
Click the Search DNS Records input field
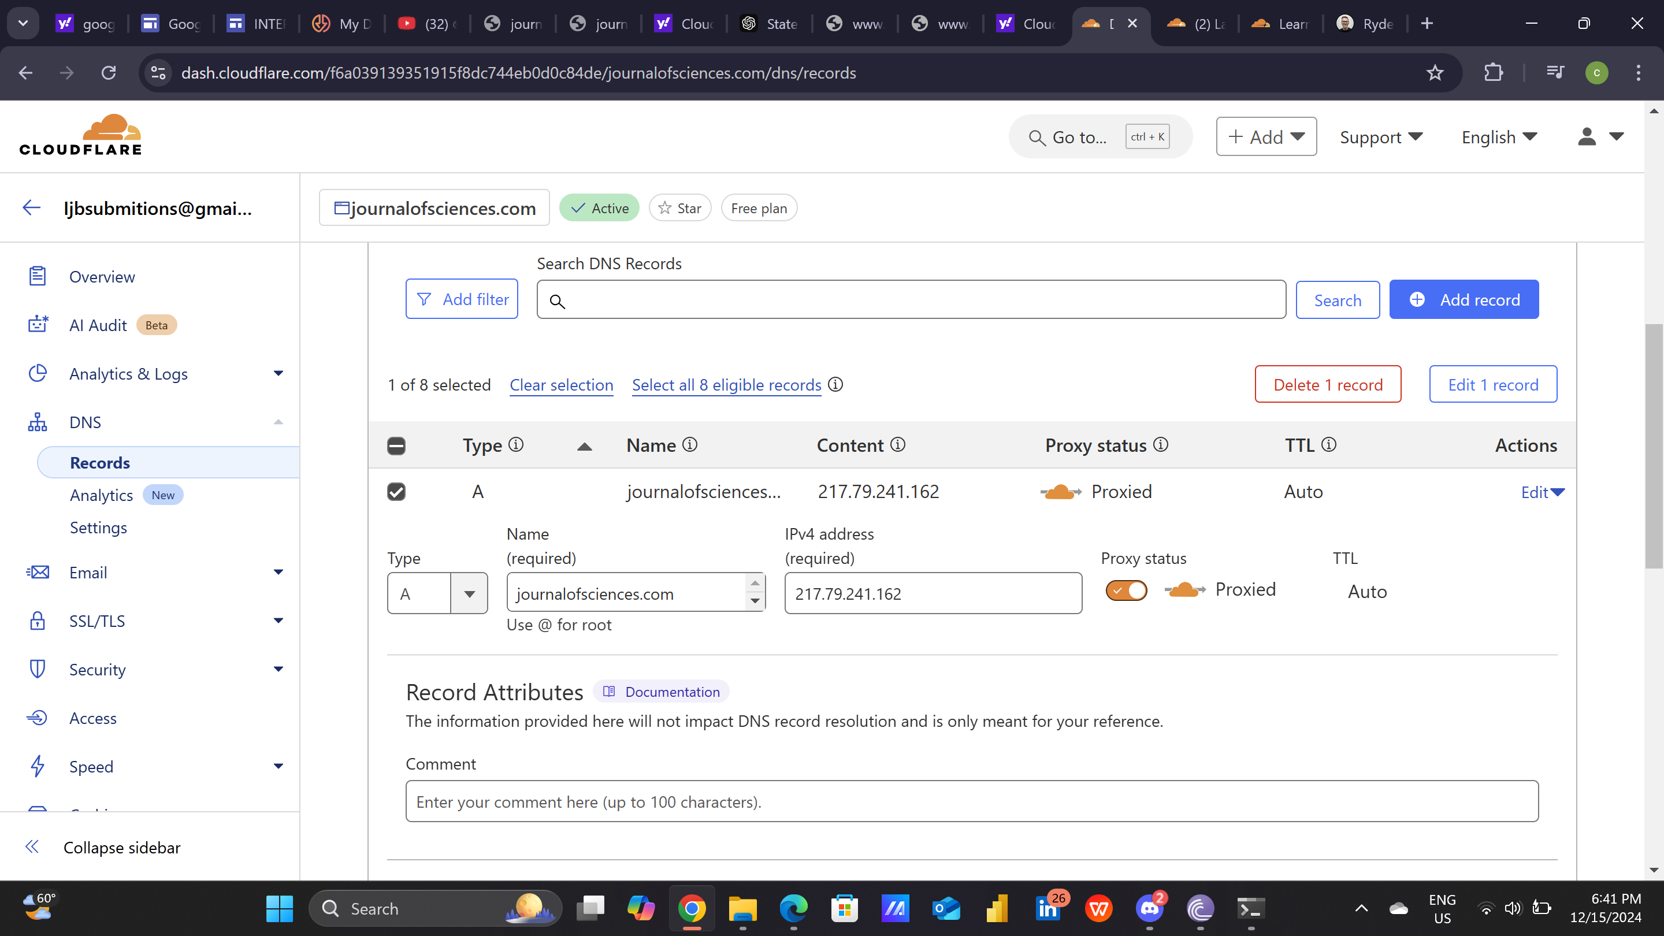(911, 300)
